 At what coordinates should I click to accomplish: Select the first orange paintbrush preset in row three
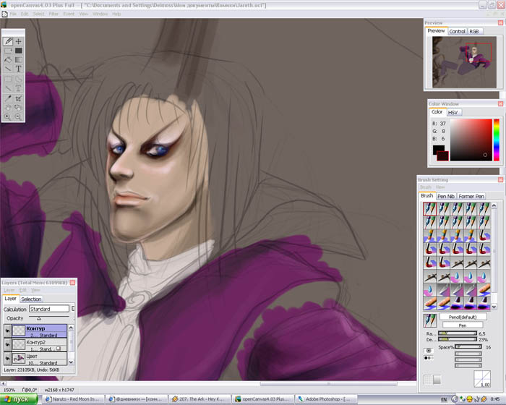pyautogui.click(x=429, y=236)
